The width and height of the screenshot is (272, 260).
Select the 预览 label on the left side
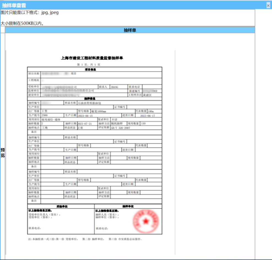(x=2, y=153)
